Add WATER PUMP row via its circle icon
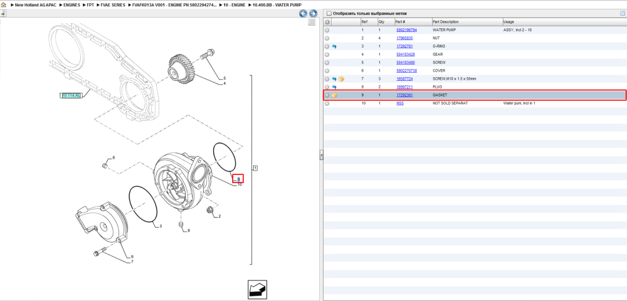The image size is (627, 301). pos(327,30)
